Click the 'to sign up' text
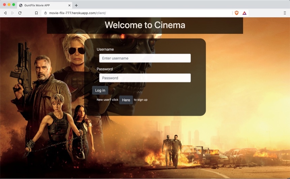Screen dimensions: 290x179 click(141, 100)
